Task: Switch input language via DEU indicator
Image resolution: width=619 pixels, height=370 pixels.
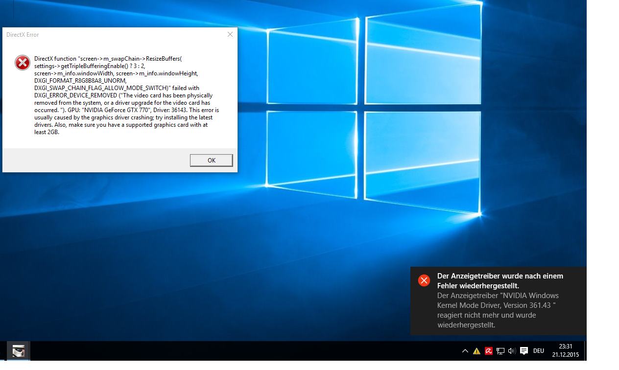Action: click(539, 351)
